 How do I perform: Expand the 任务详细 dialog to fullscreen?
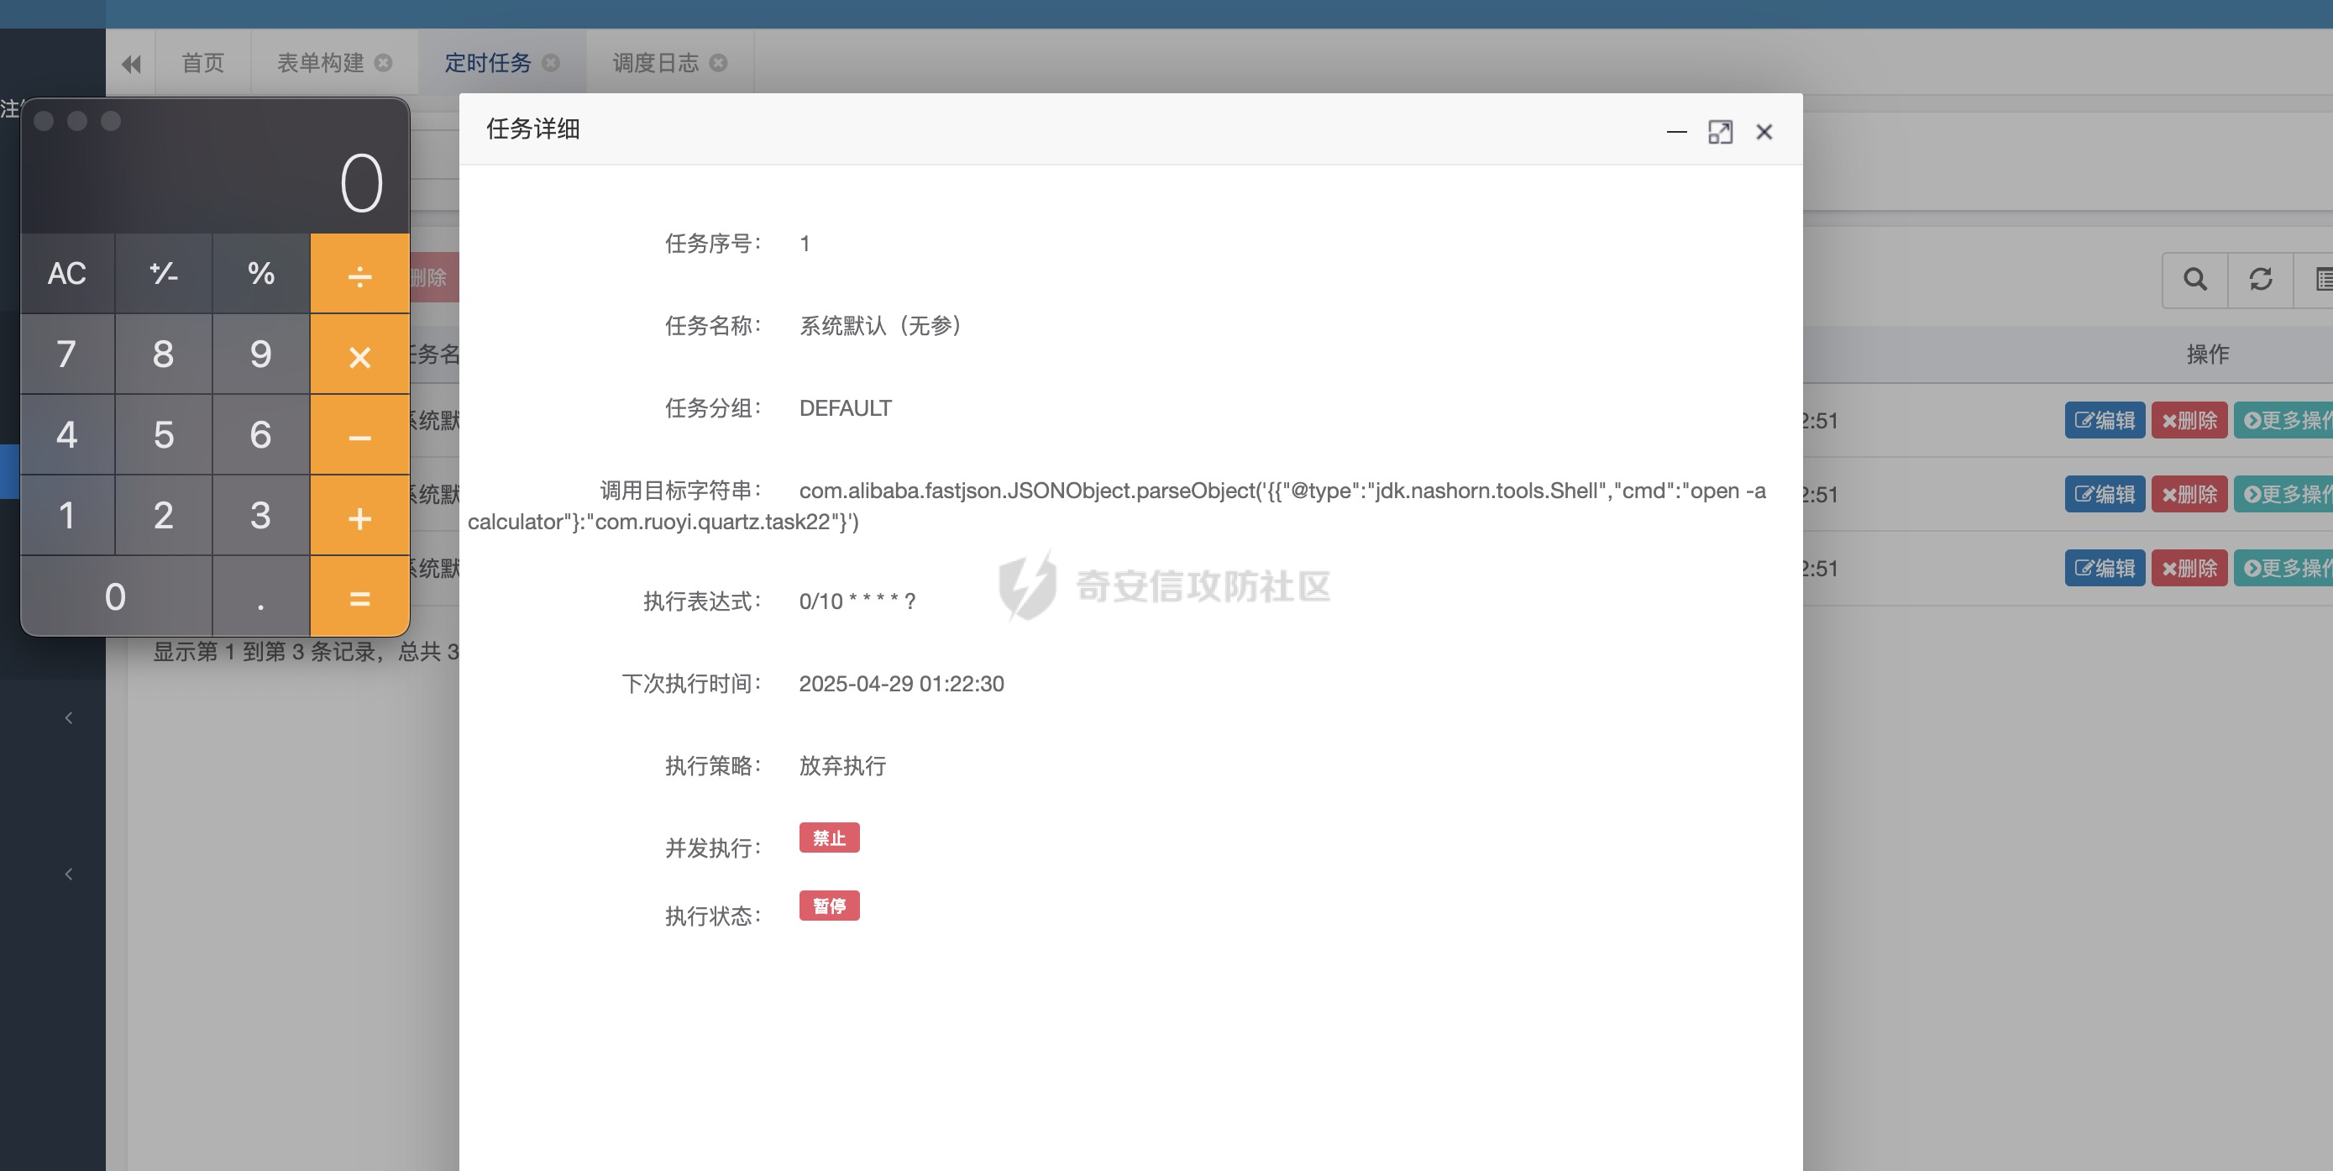point(1720,131)
